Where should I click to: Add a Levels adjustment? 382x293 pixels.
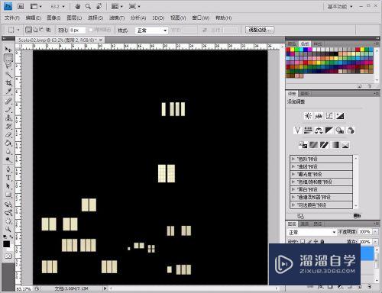[x=319, y=116]
